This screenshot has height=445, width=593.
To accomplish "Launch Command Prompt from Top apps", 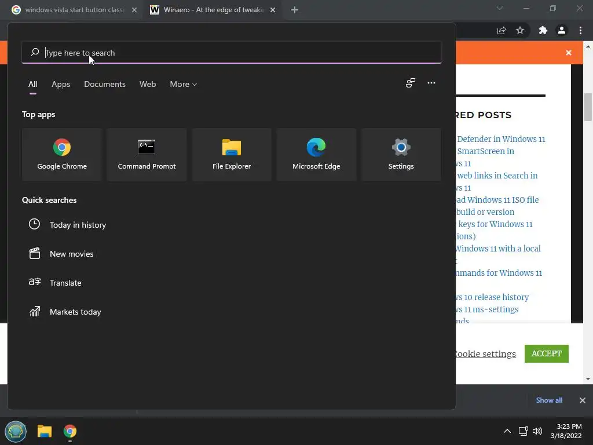I will [x=147, y=154].
